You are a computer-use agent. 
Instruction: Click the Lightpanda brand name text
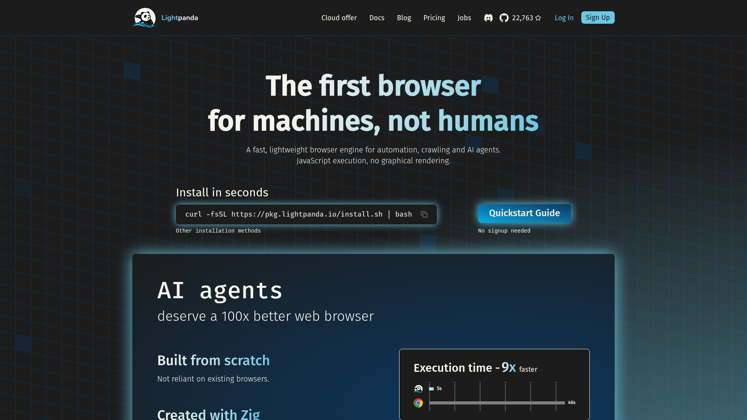[179, 18]
